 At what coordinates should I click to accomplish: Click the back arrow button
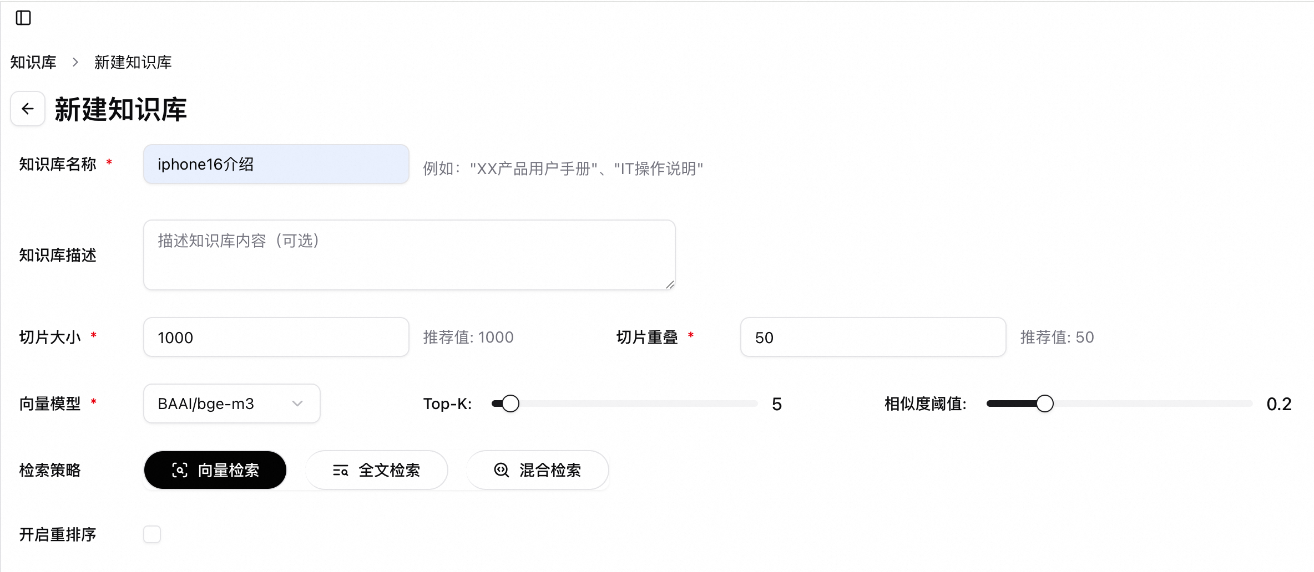[x=28, y=109]
